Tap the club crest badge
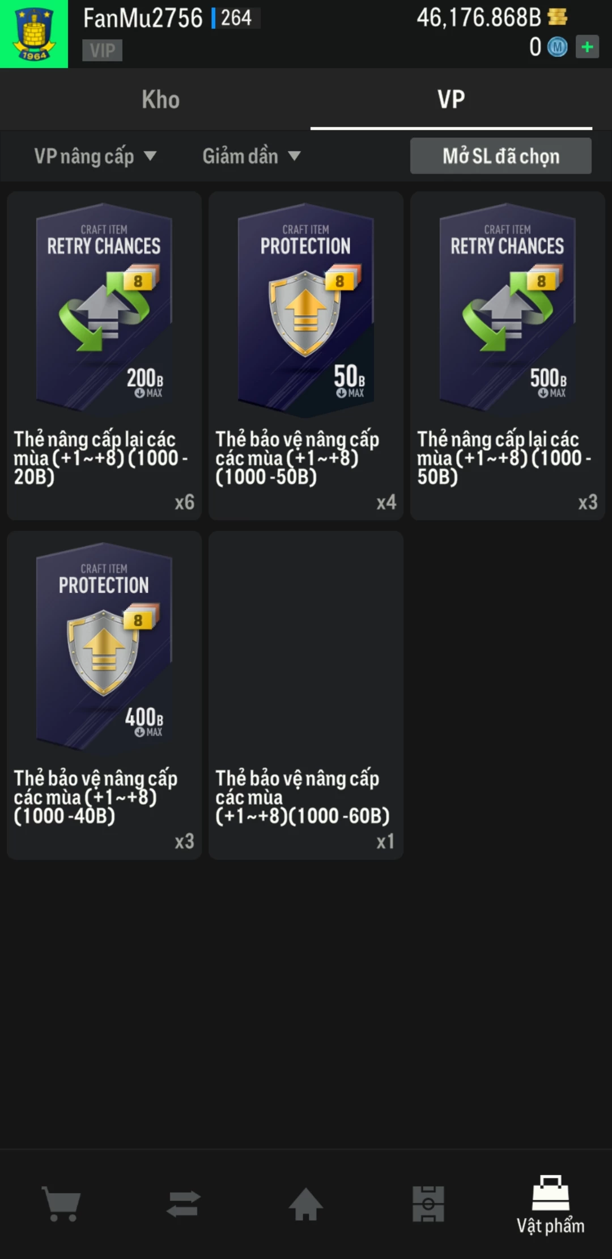The image size is (612, 1259). click(34, 34)
